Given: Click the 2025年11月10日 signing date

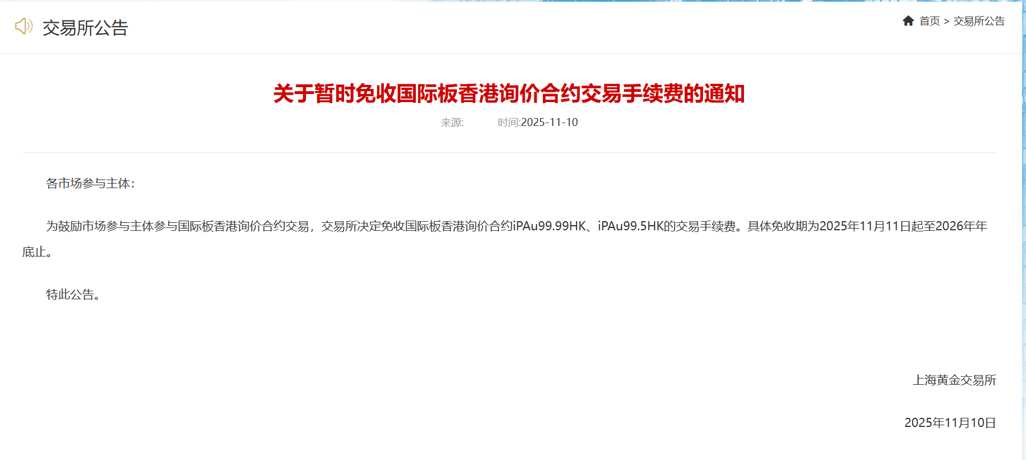Looking at the screenshot, I should click(x=950, y=423).
